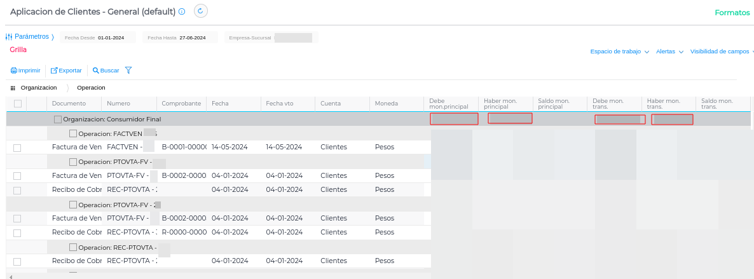Check the Organizacion: Consumidor Final group checkbox

tap(58, 119)
